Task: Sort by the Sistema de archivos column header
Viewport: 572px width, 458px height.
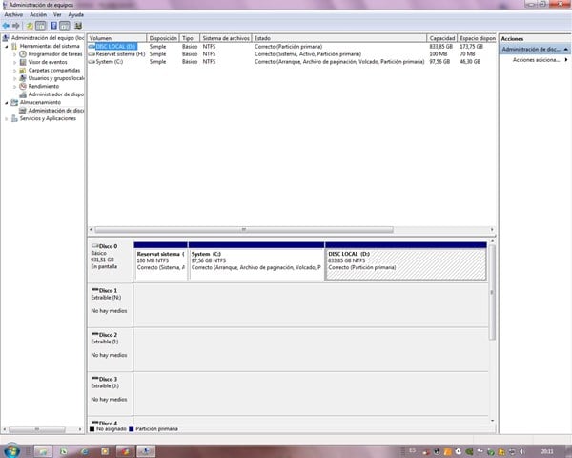Action: pos(226,38)
